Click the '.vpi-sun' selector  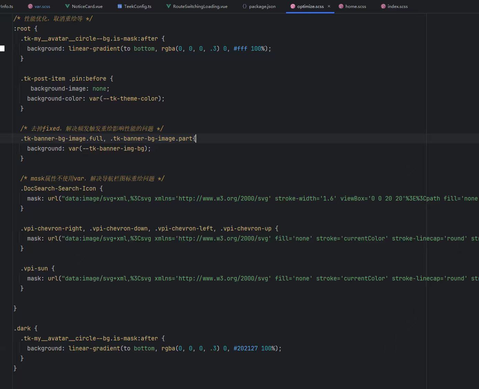pyautogui.click(x=34, y=268)
